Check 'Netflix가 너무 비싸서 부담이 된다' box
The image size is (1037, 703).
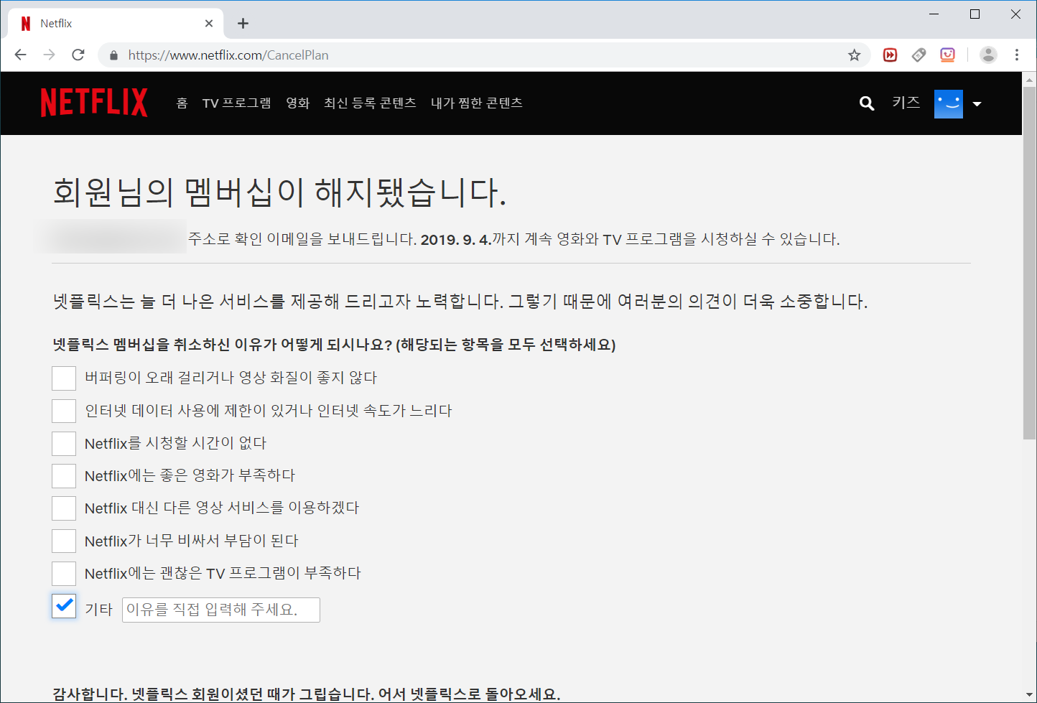click(x=64, y=541)
